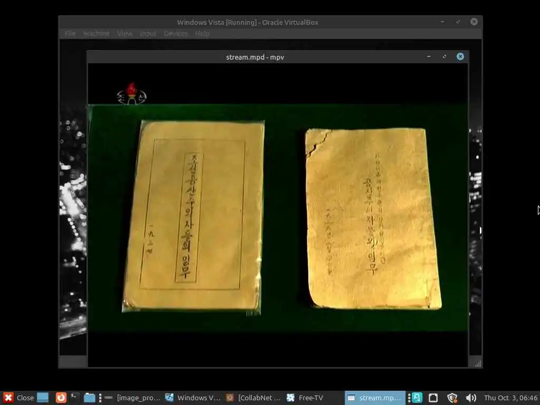Screen dimensions: 540x405
Task: Switch to the [CollabNet ... taskbar window
Action: [254, 398]
